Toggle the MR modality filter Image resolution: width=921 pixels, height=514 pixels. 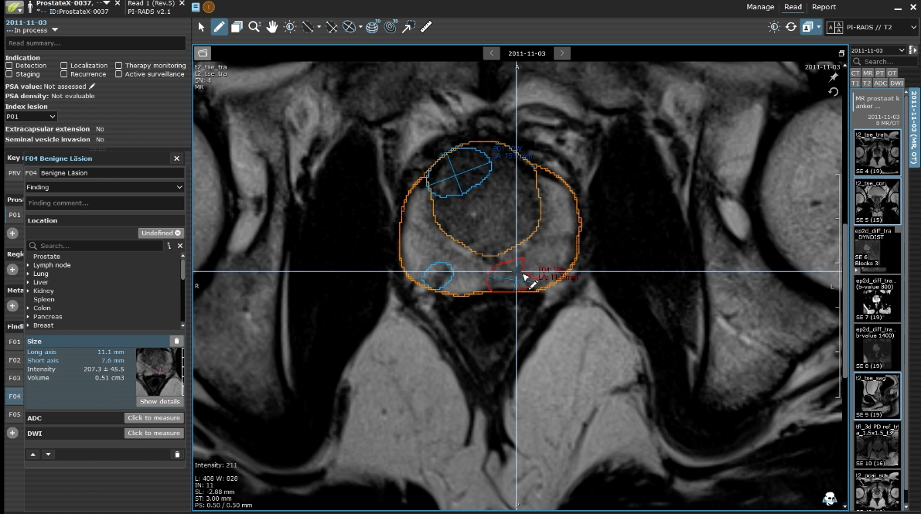868,73
